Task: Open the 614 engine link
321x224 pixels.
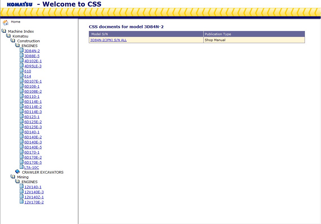Action: (x=28, y=76)
